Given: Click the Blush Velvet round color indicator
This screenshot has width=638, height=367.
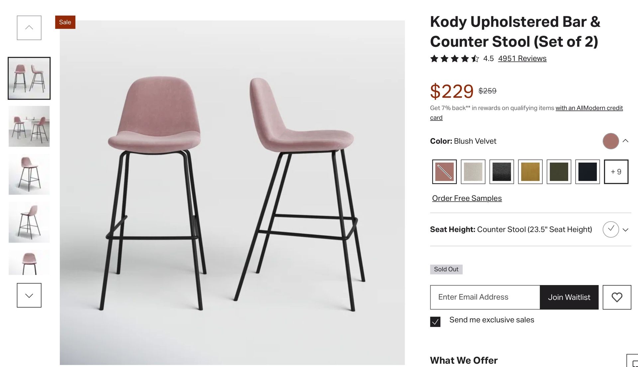Looking at the screenshot, I should [610, 141].
